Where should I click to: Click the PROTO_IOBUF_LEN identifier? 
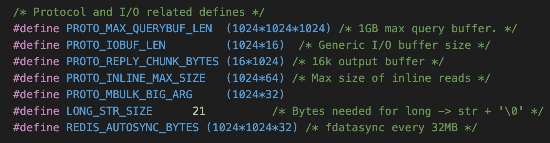click(116, 45)
